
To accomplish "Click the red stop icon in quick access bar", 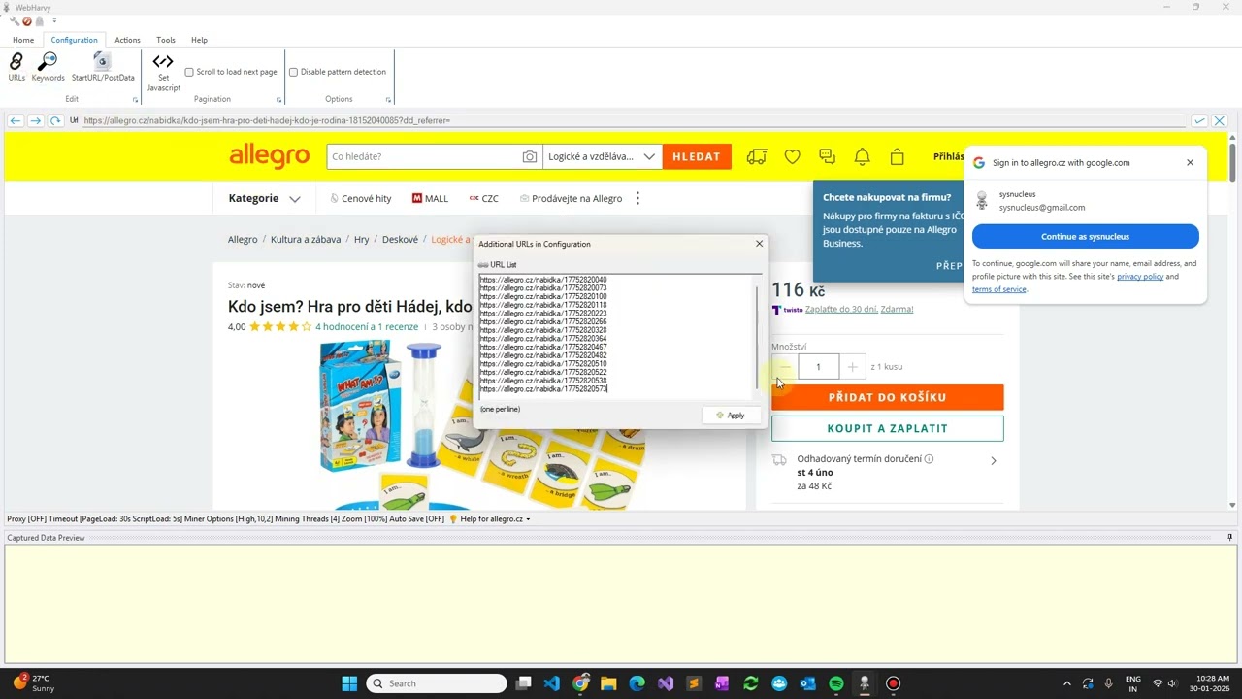I will pos(27,20).
